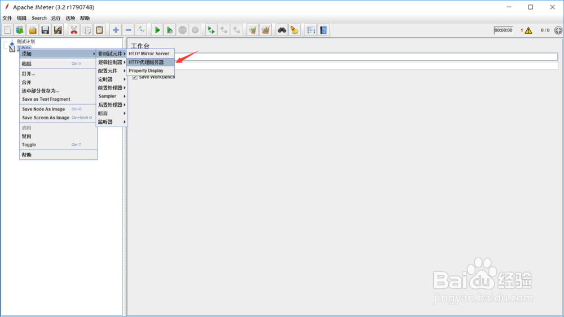This screenshot has height=317, width=564.
Task: Click 帮助 at the bottom of the context menu
Action: [58, 155]
